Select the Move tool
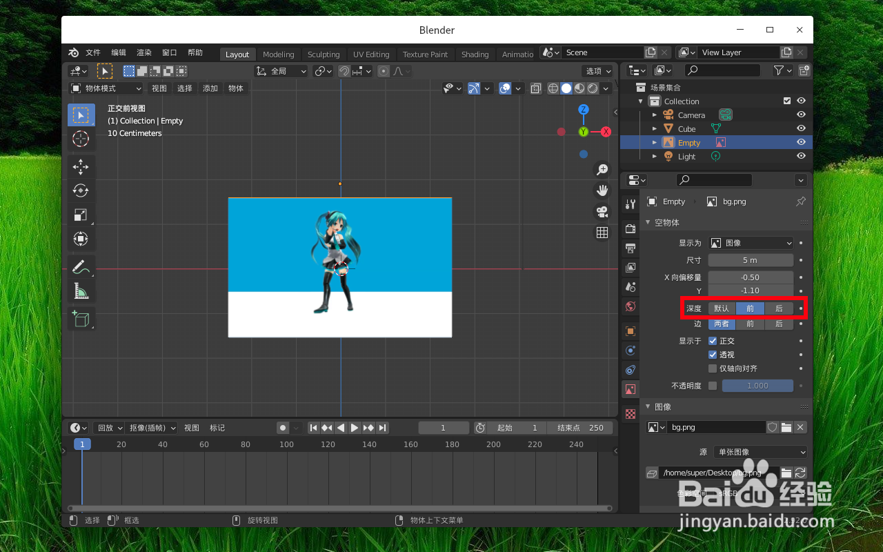 pyautogui.click(x=81, y=166)
